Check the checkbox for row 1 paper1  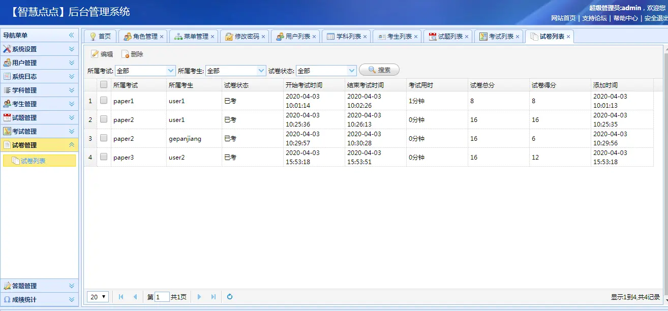pyautogui.click(x=104, y=101)
